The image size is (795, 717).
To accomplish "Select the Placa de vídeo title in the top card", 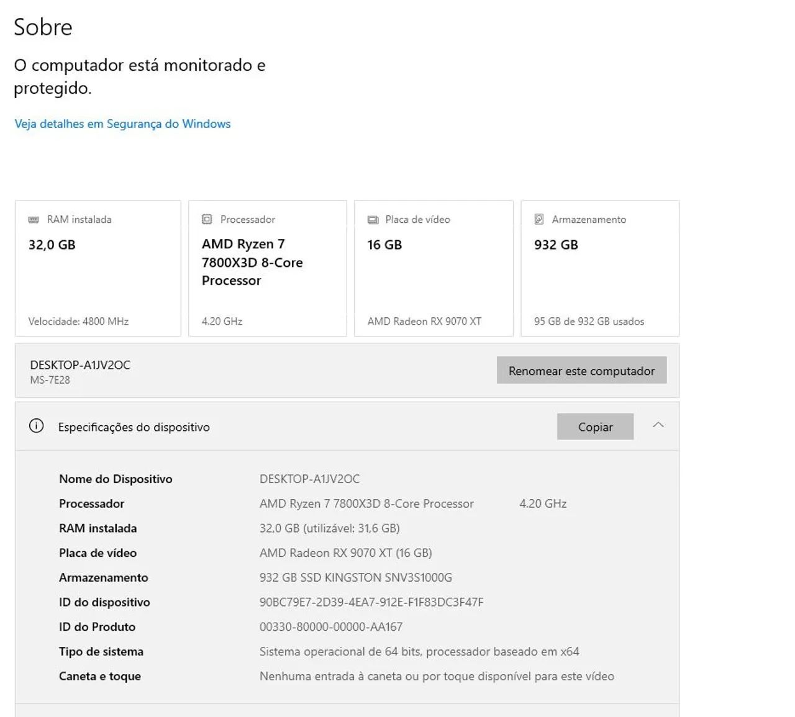I will click(417, 219).
